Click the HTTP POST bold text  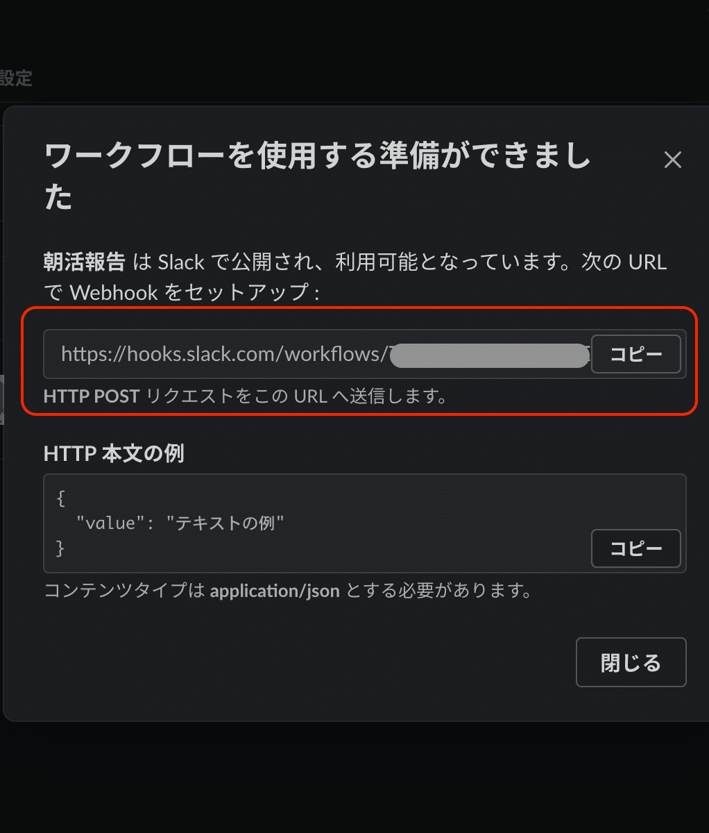92,396
